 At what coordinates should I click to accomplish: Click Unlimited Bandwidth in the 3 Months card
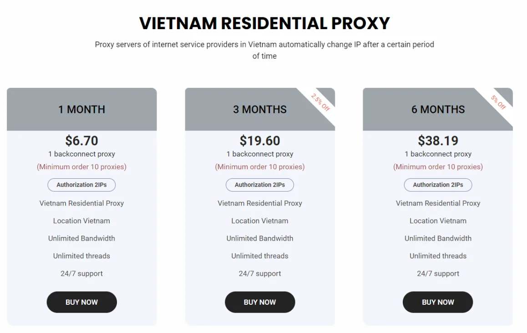[x=260, y=238]
